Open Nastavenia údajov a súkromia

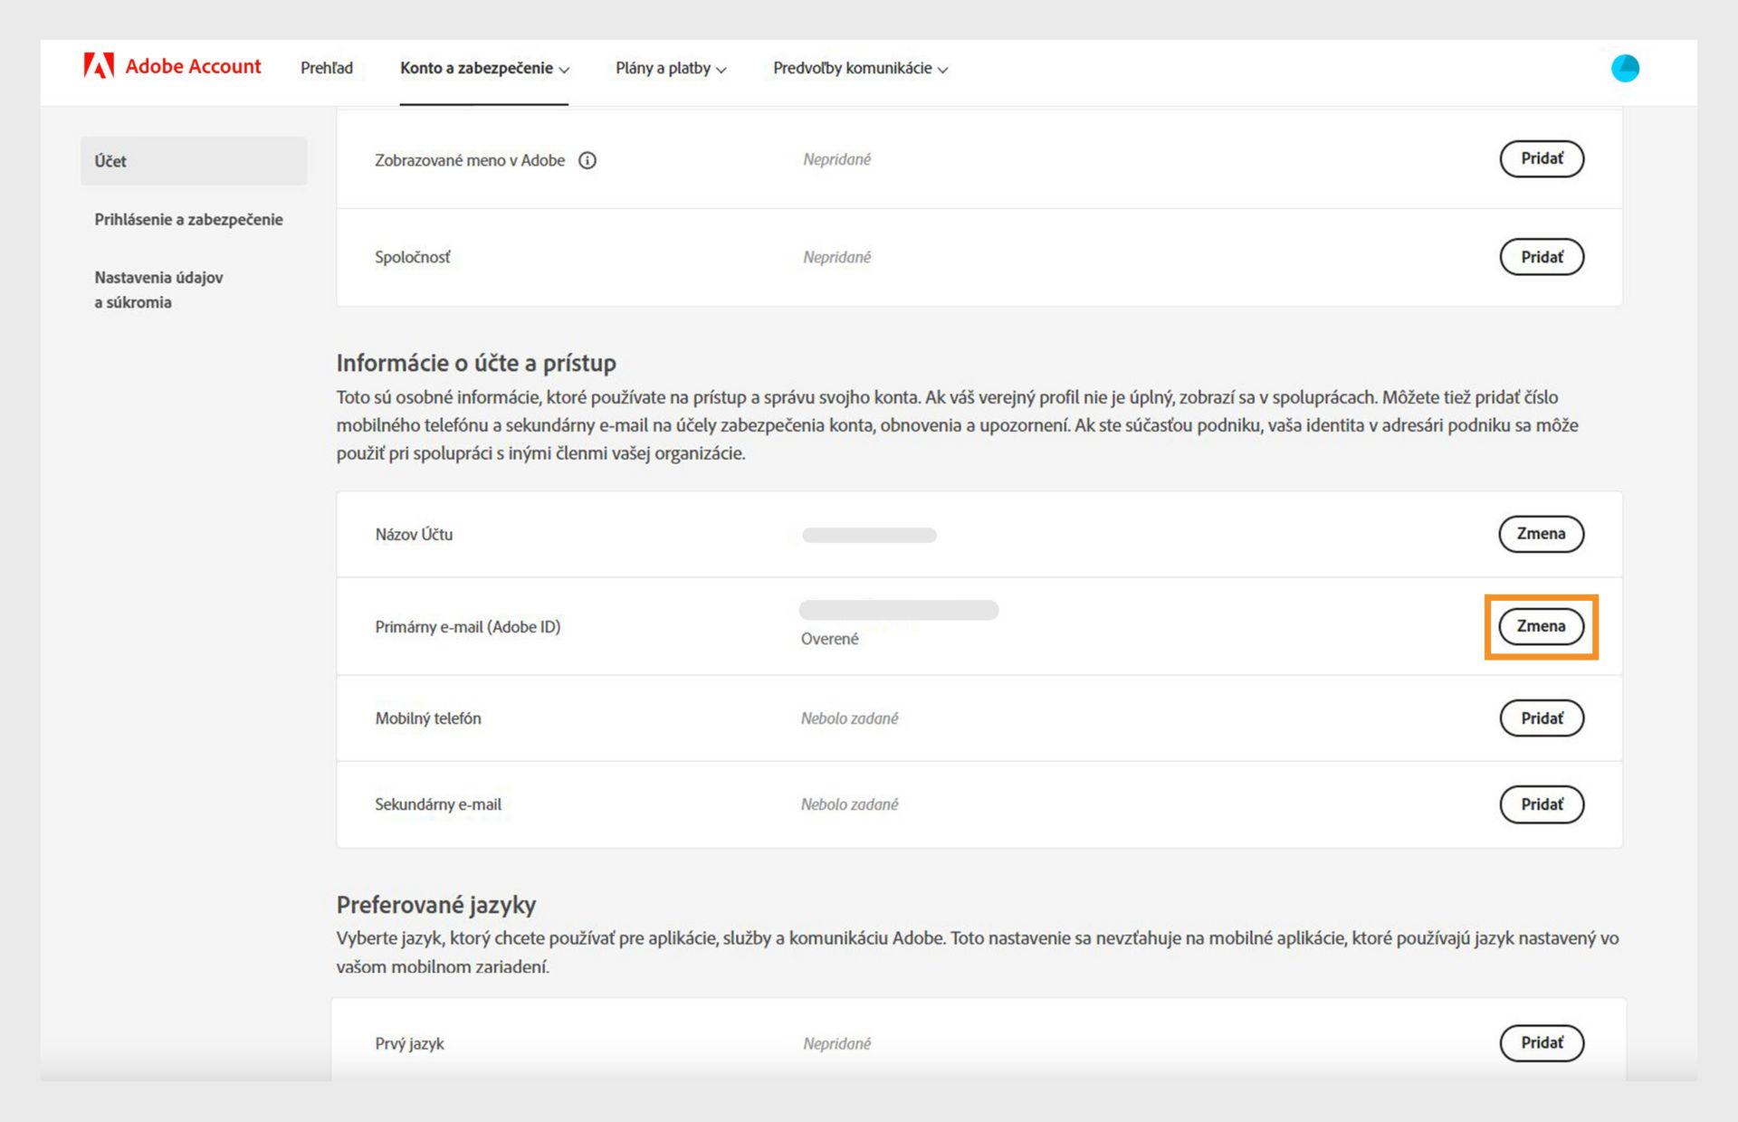pyautogui.click(x=158, y=290)
